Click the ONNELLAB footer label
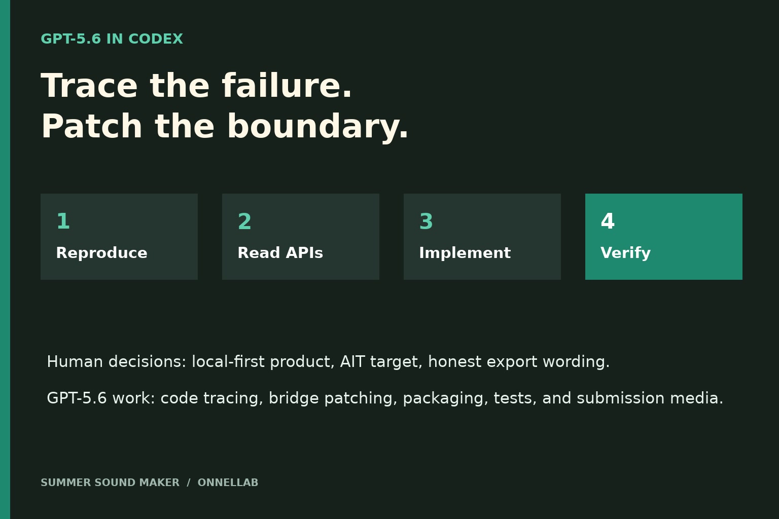This screenshot has height=519, width=779. click(x=228, y=483)
